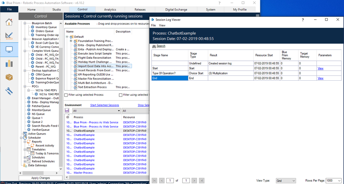Click the Active Queues icon

pos(25,134)
